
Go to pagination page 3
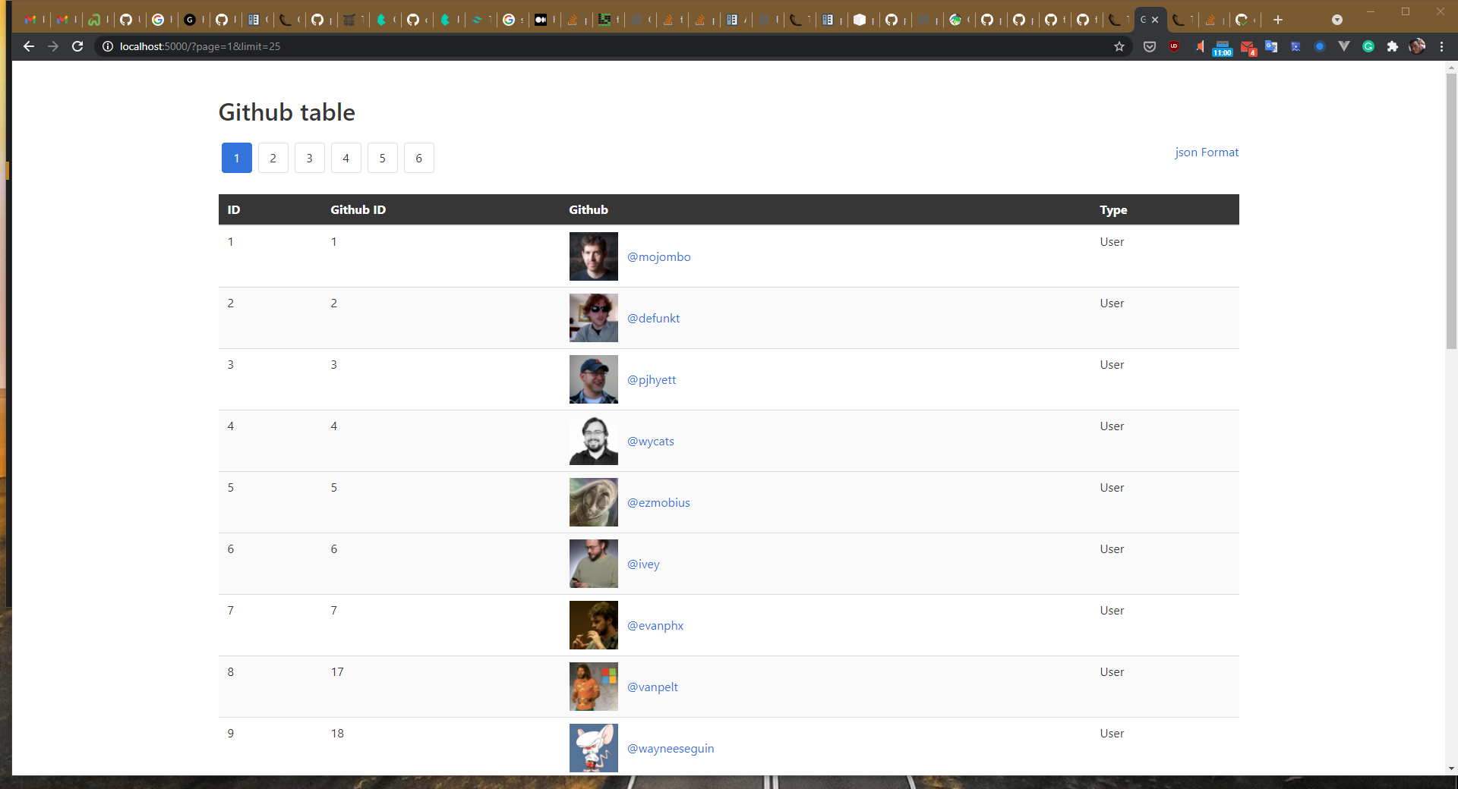(310, 158)
